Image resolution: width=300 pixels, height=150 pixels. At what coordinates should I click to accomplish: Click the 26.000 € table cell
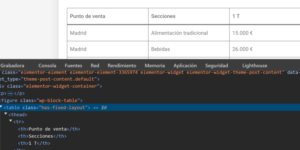[x=242, y=49]
